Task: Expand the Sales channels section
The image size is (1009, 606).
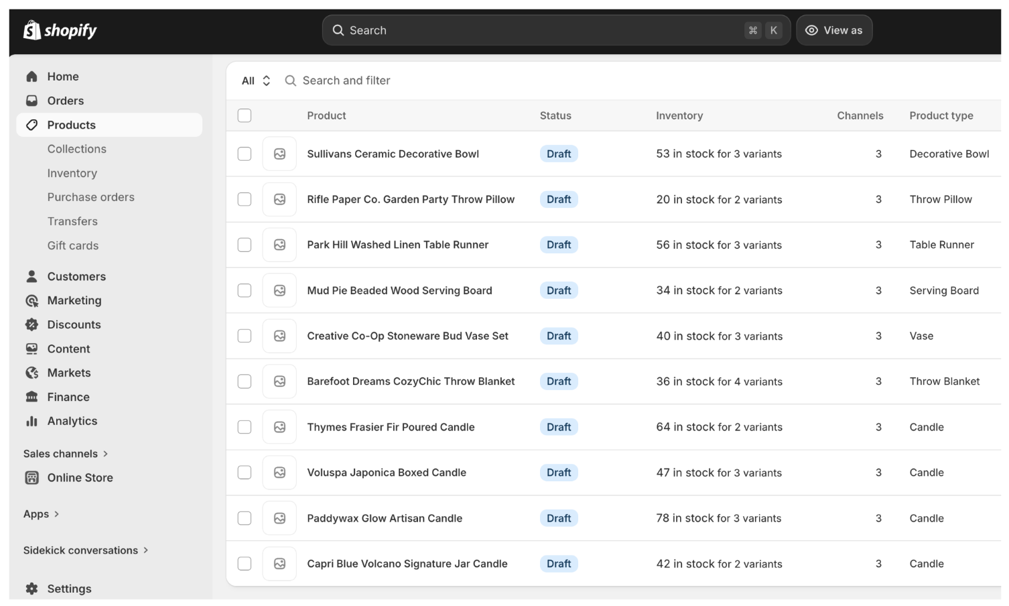Action: (x=66, y=454)
